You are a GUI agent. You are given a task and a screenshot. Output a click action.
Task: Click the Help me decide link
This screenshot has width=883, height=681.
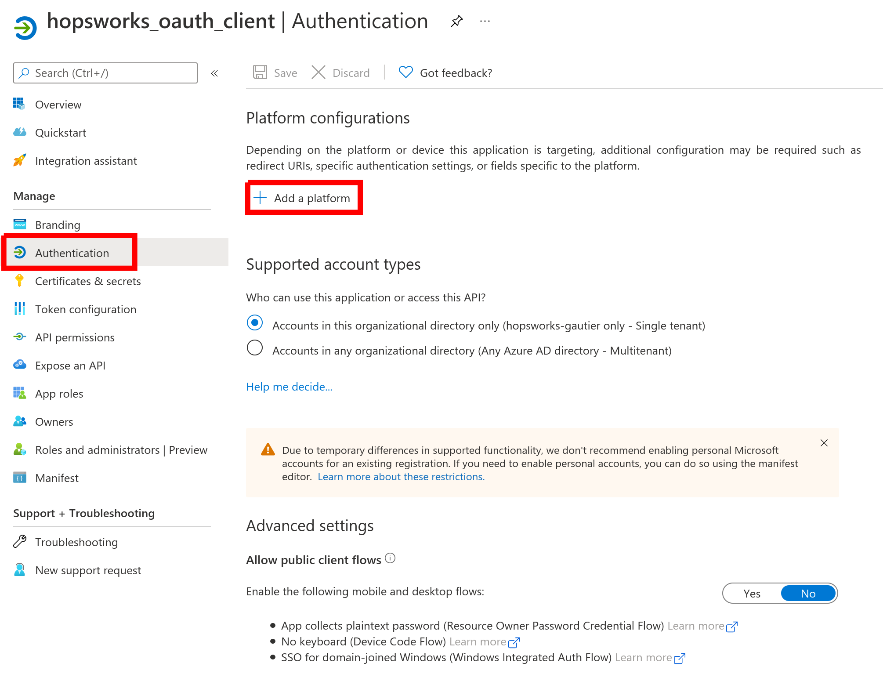tap(289, 387)
